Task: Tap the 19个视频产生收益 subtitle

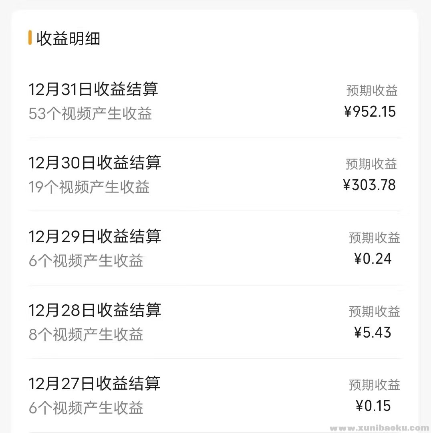Action: (89, 187)
